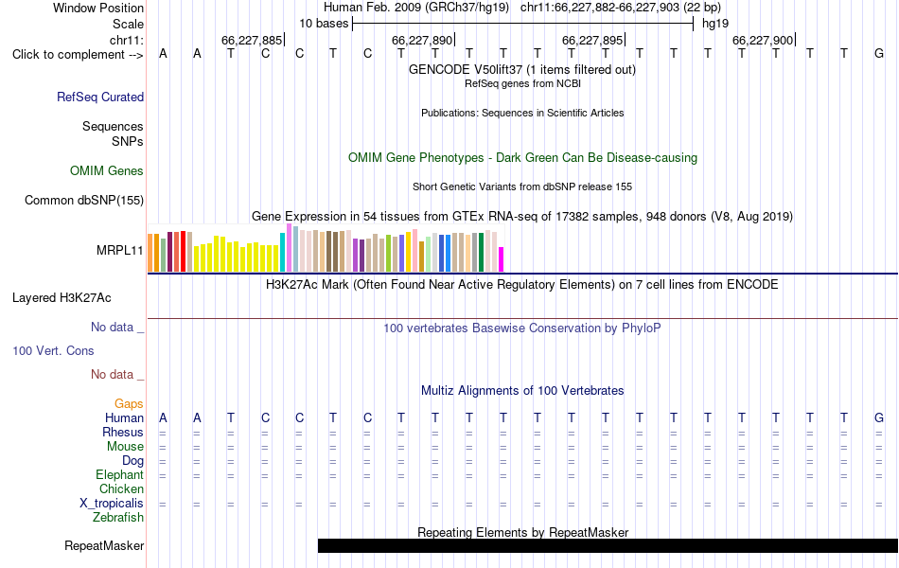This screenshot has height=568, width=899.
Task: Open the Layered H3K27Ac track label
Action: 62,298
